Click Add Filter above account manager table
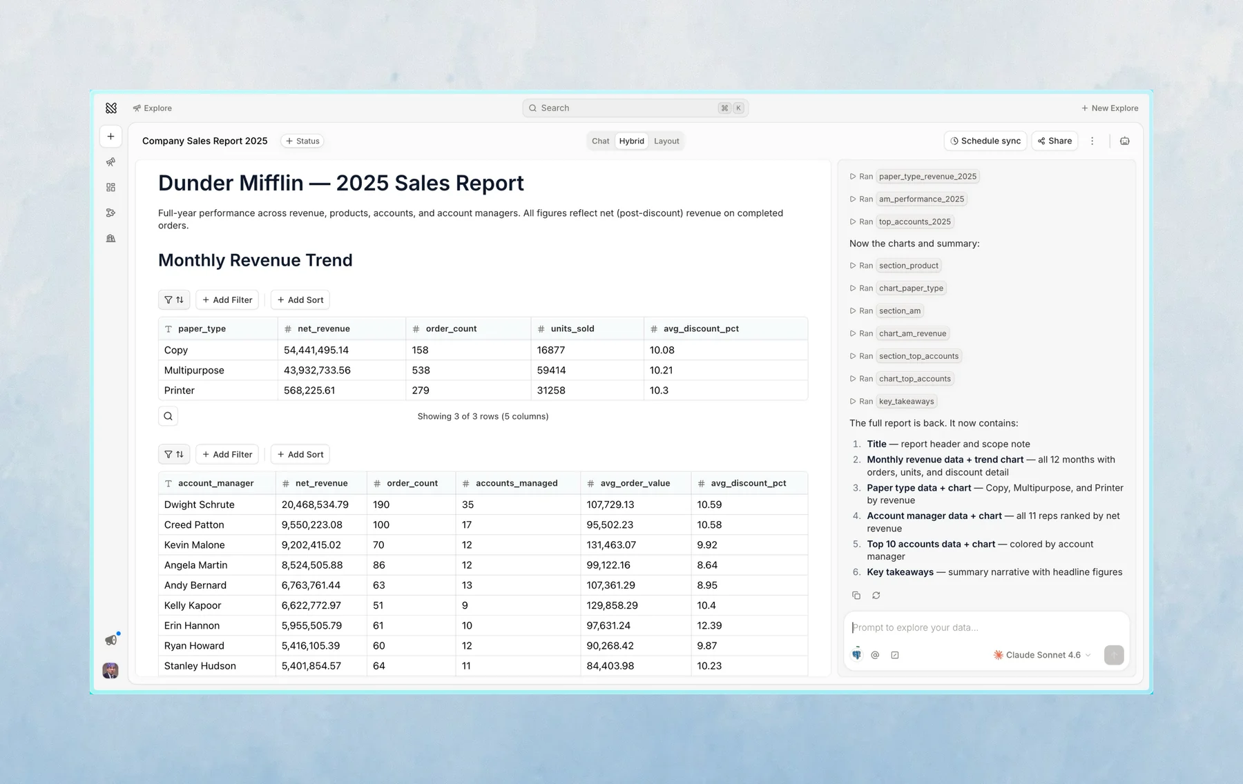The width and height of the screenshot is (1243, 784). [227, 454]
